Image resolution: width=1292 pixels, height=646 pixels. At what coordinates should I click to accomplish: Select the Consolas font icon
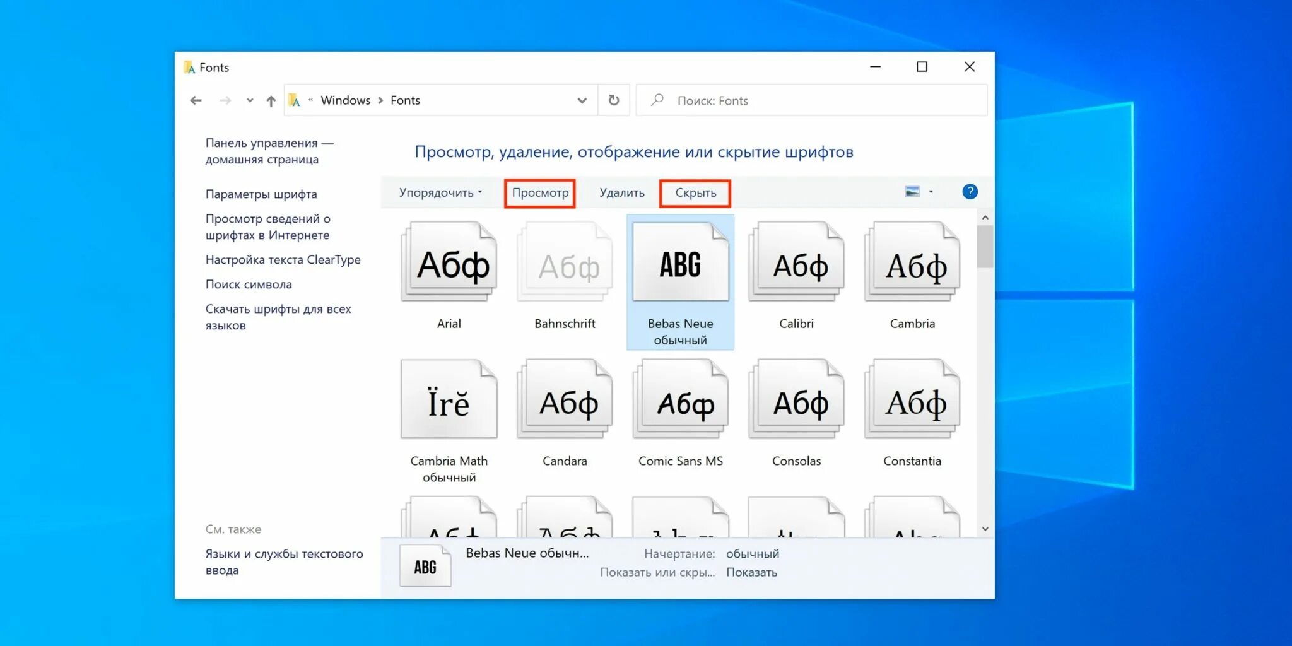796,399
